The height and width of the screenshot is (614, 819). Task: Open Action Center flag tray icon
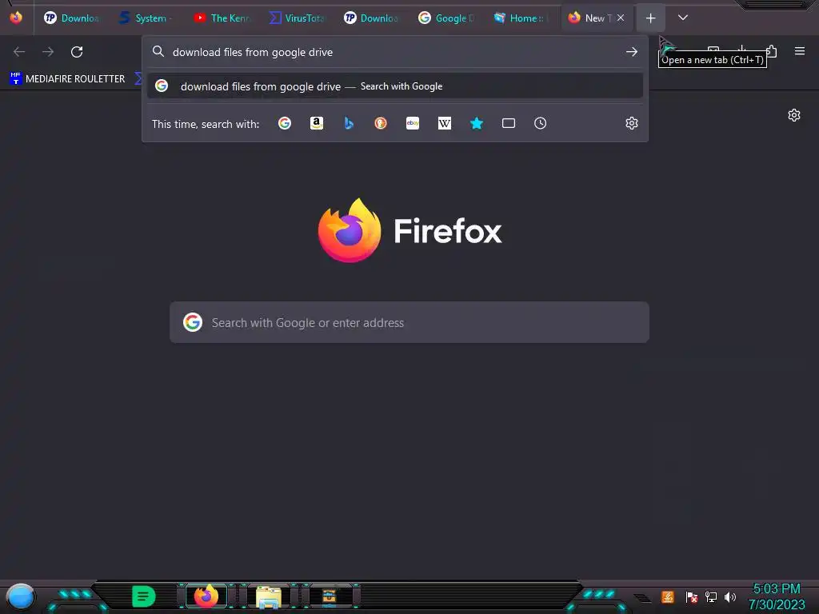pyautogui.click(x=692, y=596)
